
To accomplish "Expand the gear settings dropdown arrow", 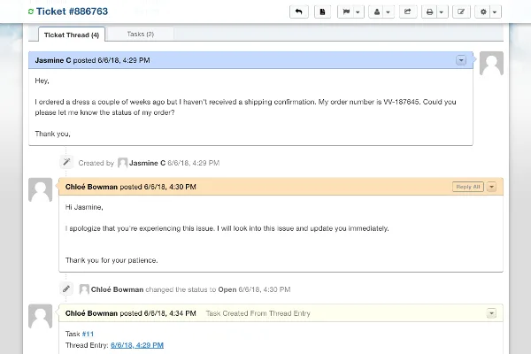I will [x=495, y=12].
